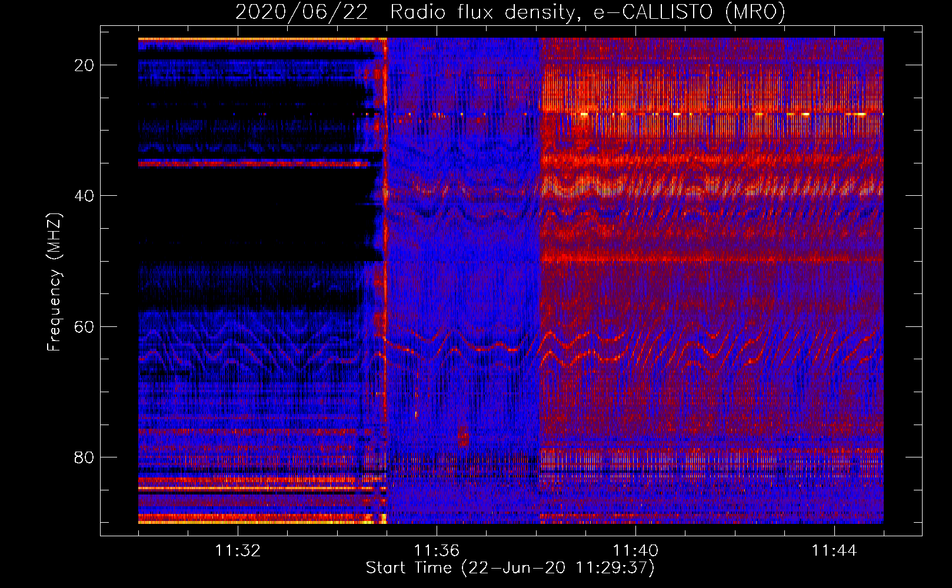Click the 80 MHz frequency tick label
The width and height of the screenshot is (952, 588).
[84, 457]
